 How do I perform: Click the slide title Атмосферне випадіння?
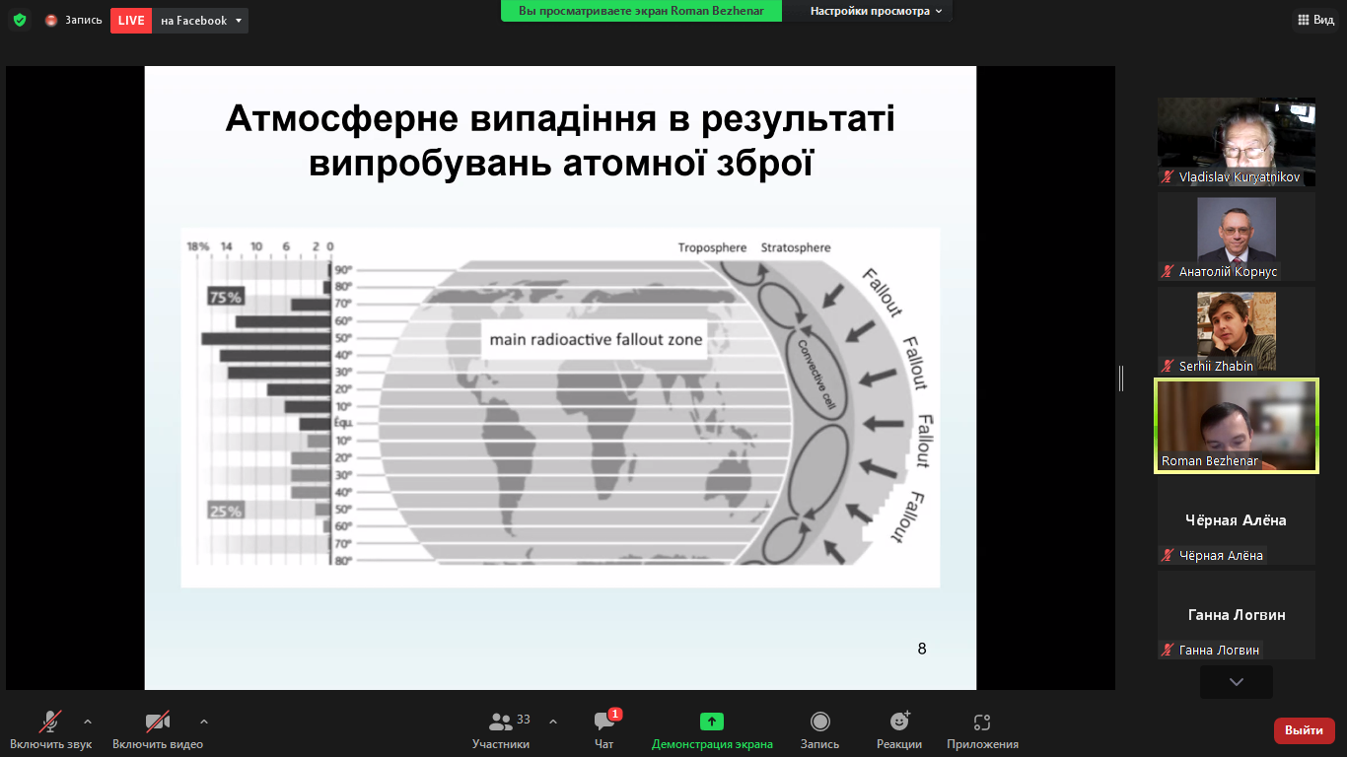tap(560, 140)
